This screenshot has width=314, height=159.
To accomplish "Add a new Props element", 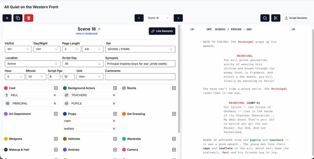I will 115,114.
